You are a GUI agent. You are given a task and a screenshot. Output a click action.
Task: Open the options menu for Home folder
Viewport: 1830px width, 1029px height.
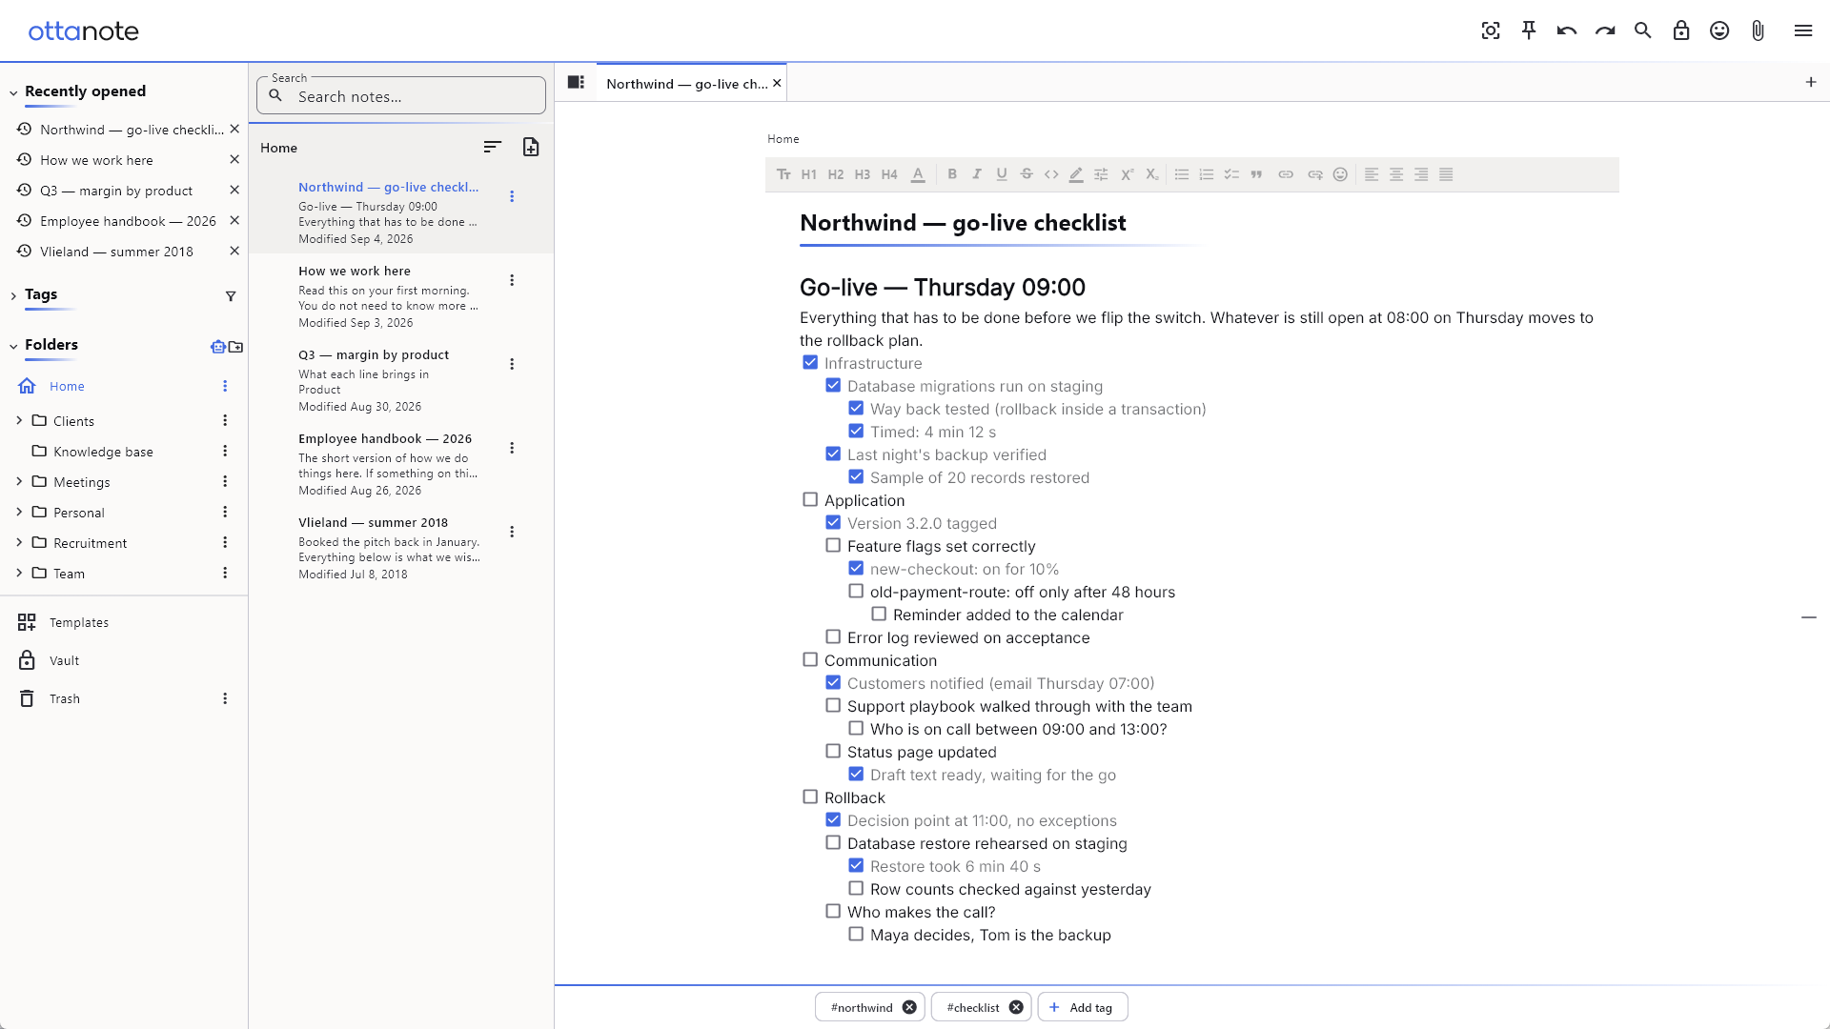click(225, 386)
